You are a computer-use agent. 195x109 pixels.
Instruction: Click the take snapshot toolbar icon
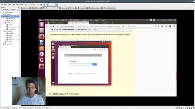[x=38, y=5]
